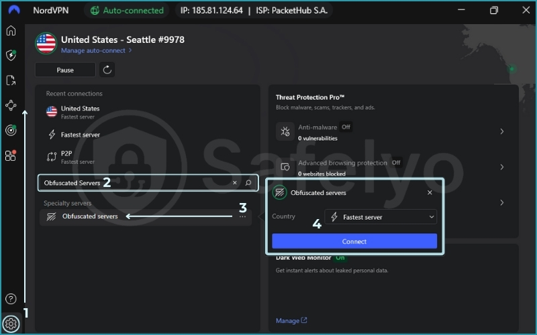The width and height of the screenshot is (537, 335).
Task: Clear the search field text
Action: coord(234,182)
